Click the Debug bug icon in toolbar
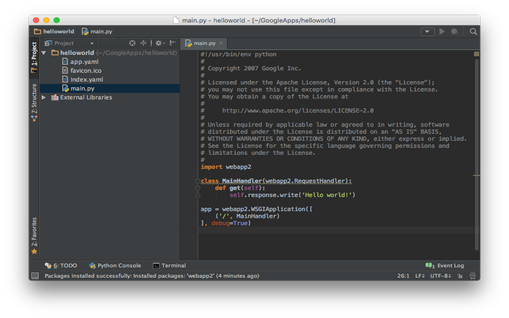Image resolution: width=509 pixels, height=318 pixels. [x=454, y=31]
